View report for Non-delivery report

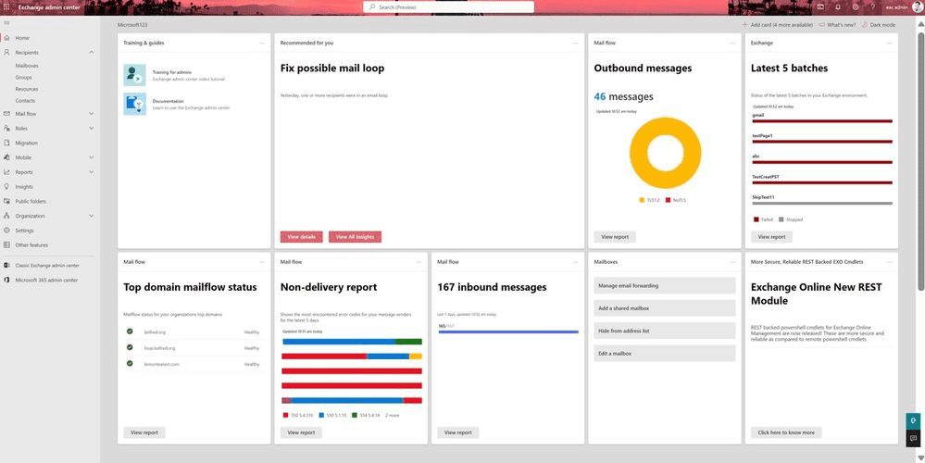(x=301, y=432)
